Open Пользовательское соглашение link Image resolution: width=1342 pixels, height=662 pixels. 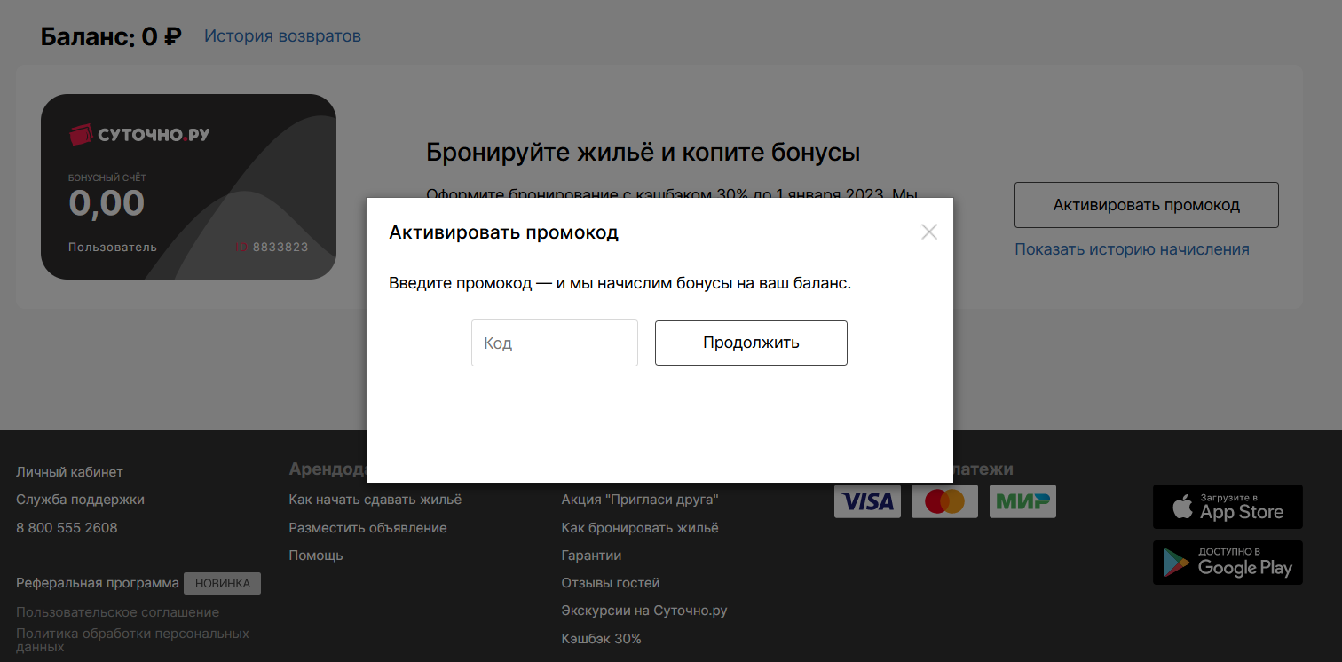tap(117, 612)
